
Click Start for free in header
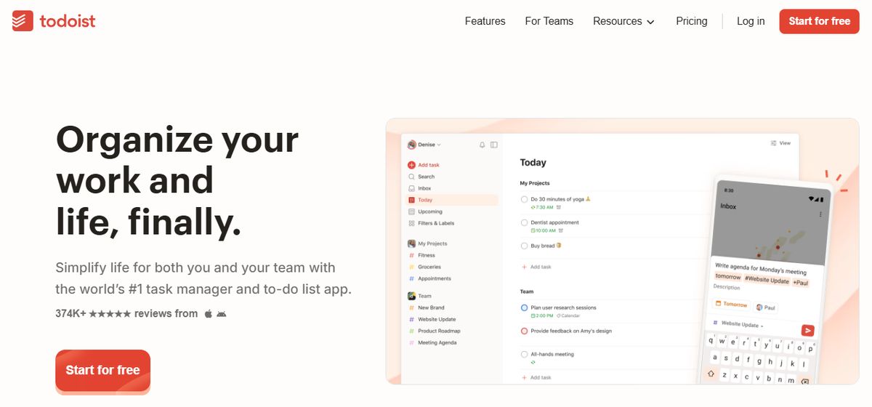(819, 21)
